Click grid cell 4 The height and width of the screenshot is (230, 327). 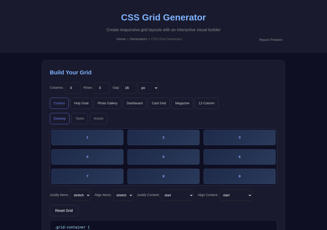point(87,157)
